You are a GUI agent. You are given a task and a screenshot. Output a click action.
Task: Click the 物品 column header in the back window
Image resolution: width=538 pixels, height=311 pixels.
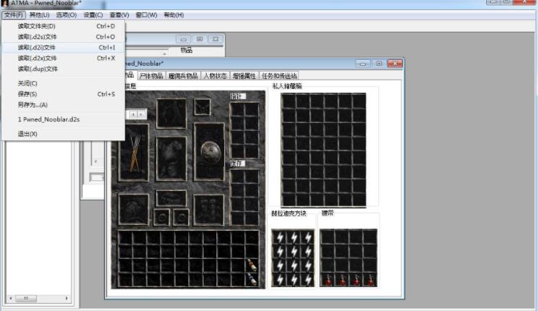(187, 51)
